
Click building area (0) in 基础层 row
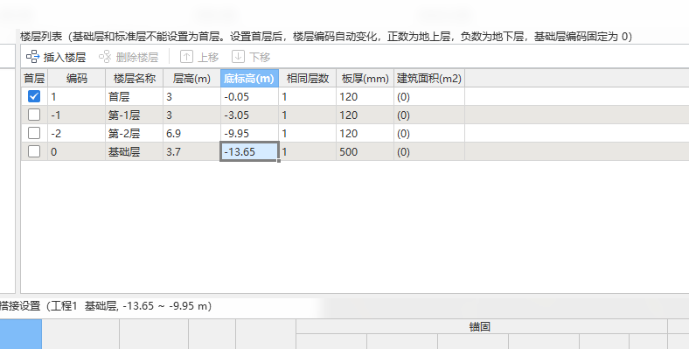click(428, 152)
